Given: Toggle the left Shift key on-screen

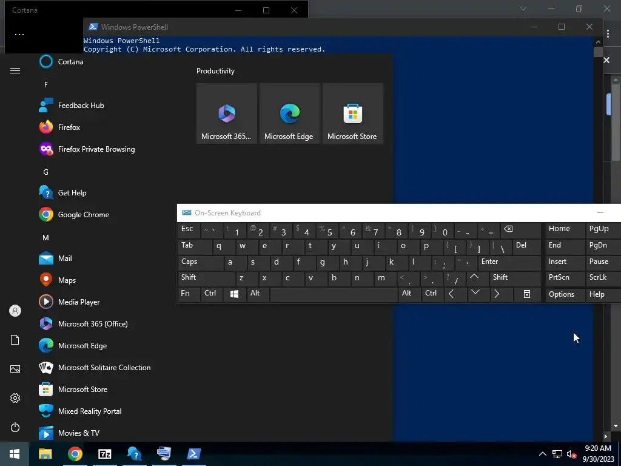Looking at the screenshot, I should [207, 279].
